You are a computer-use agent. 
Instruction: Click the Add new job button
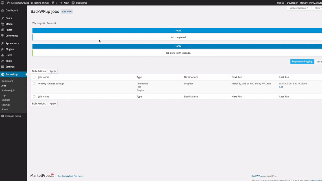tap(67, 12)
